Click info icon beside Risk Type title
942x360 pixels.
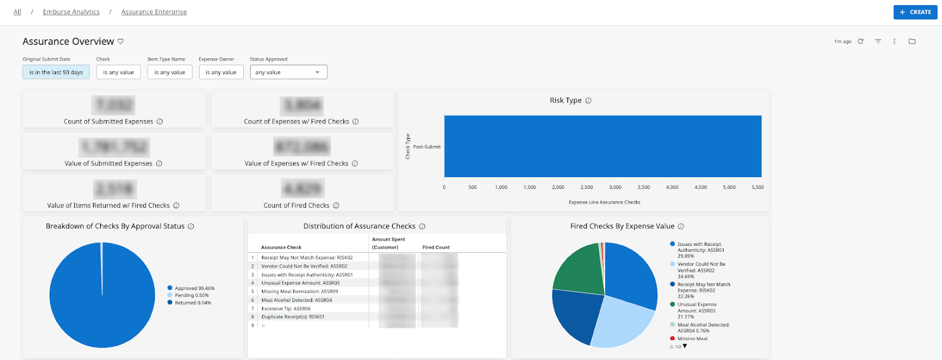coord(588,101)
